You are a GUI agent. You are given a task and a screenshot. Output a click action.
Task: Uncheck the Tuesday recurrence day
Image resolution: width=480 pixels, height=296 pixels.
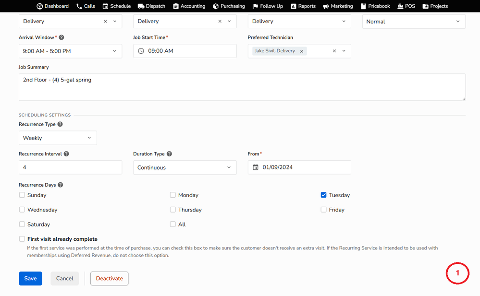click(x=324, y=195)
